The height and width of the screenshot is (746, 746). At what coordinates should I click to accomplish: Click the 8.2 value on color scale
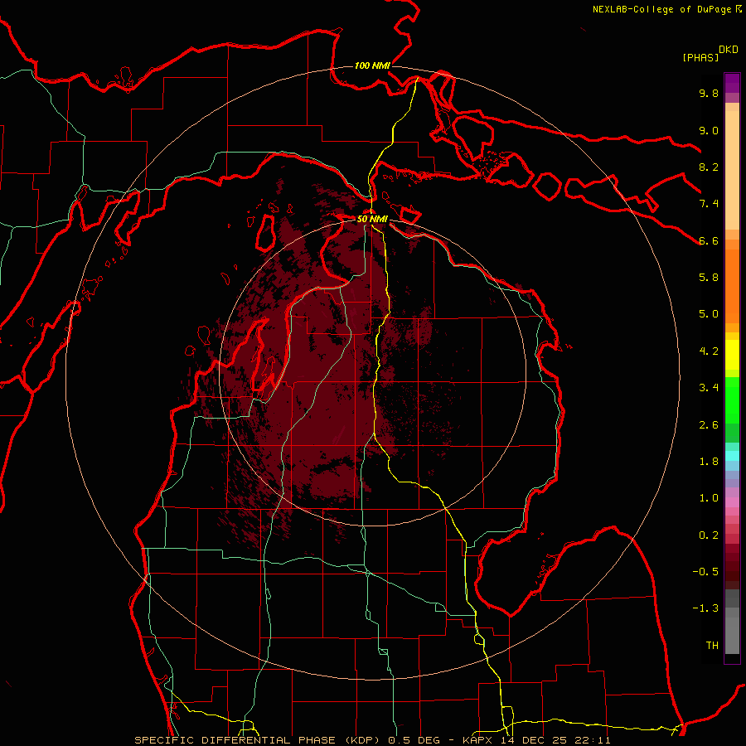pos(709,167)
